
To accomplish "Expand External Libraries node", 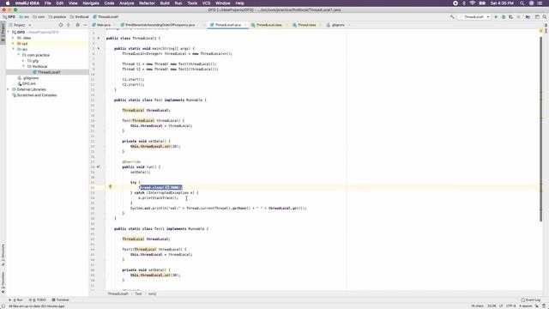I will (x=9, y=89).
